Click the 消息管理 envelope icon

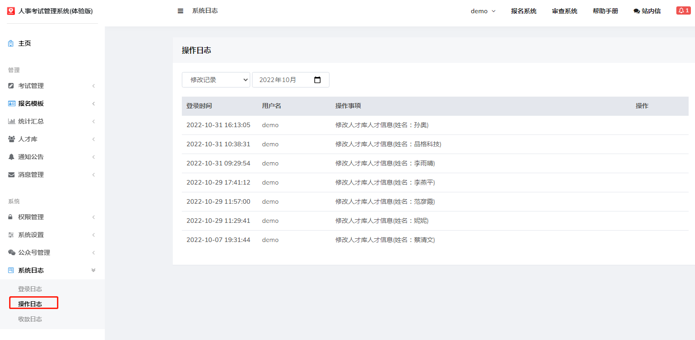[x=11, y=175]
